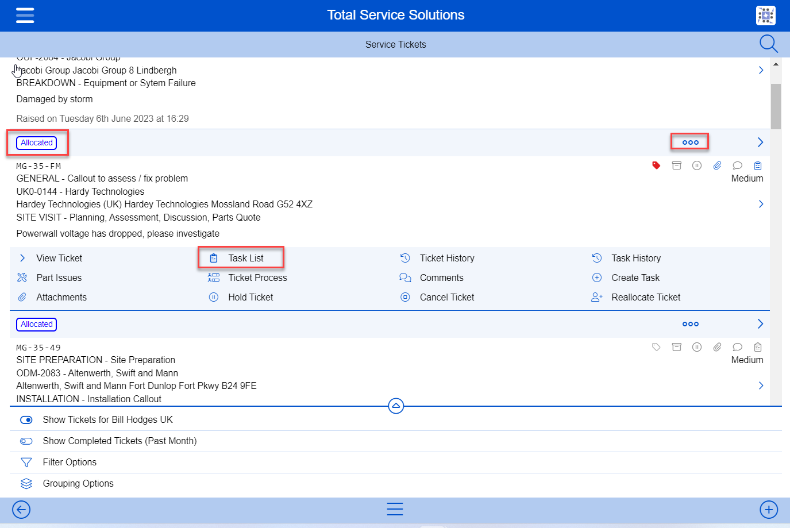Expand the MG-35-49 header chevron

click(x=760, y=324)
